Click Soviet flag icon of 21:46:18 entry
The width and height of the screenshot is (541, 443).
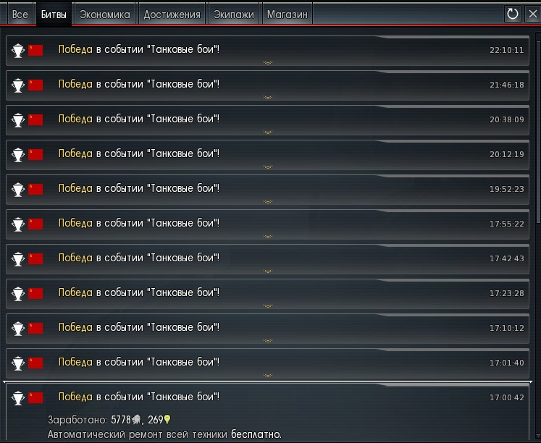click(x=35, y=85)
